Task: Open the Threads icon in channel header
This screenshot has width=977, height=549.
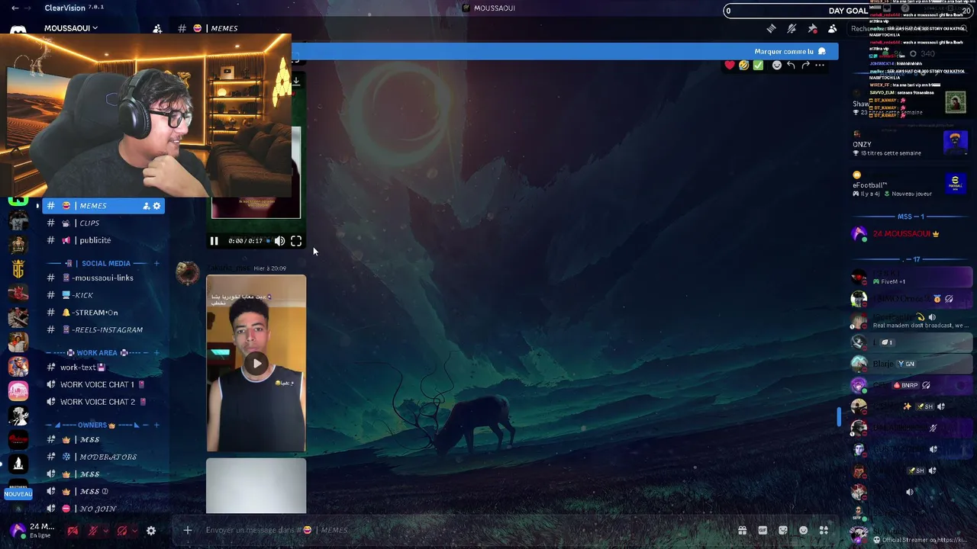Action: pyautogui.click(x=772, y=28)
